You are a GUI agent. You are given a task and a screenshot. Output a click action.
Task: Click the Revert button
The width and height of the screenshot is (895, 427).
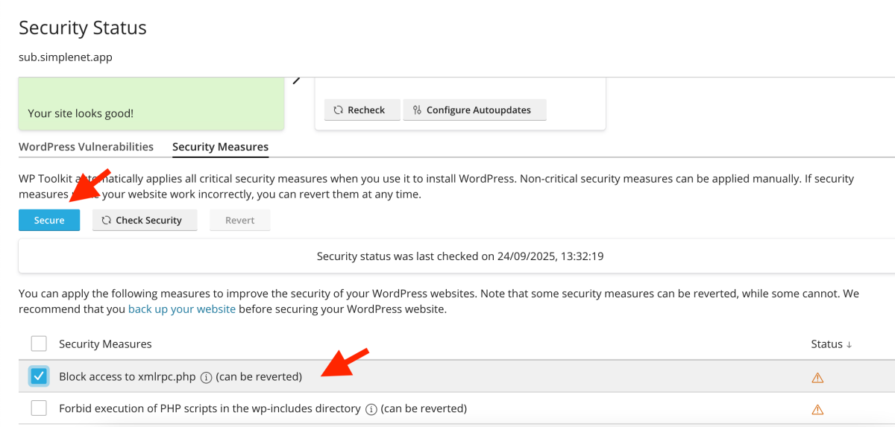point(239,221)
